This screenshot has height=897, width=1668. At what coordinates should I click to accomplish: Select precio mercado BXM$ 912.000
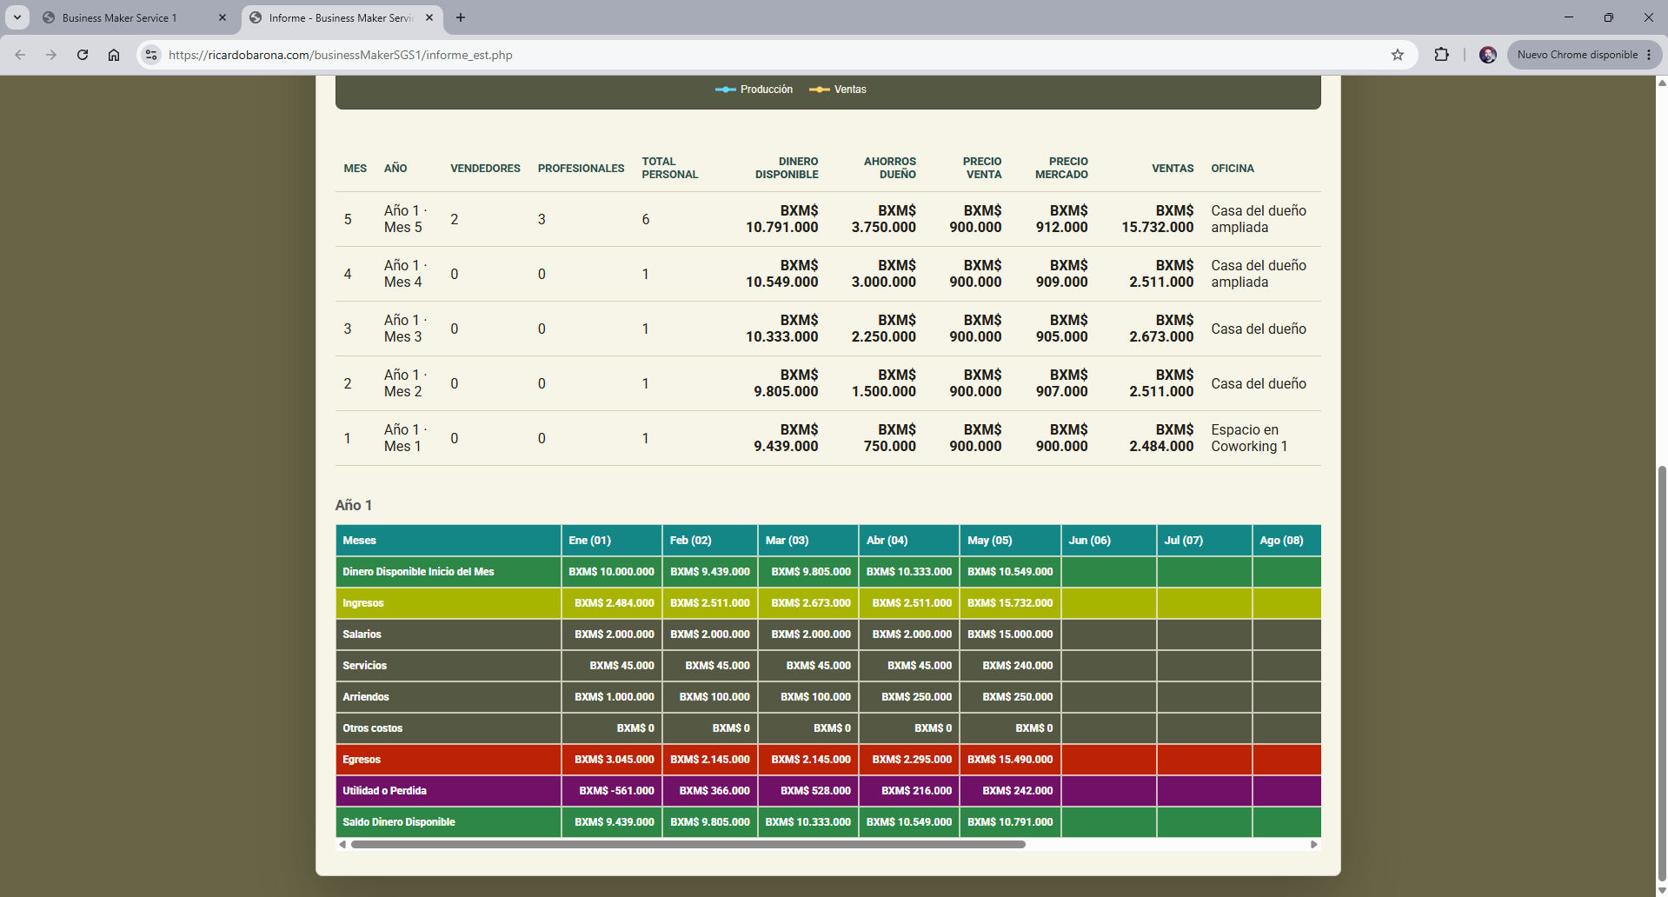coord(1061,219)
